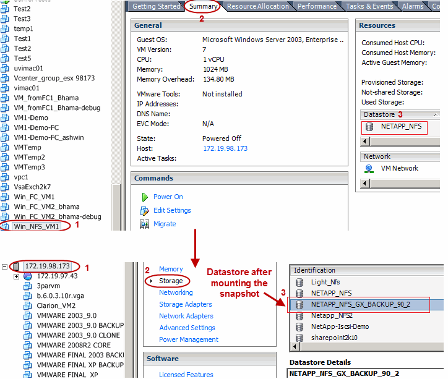
Task: Open Advanced Settings link
Action: pos(187,328)
